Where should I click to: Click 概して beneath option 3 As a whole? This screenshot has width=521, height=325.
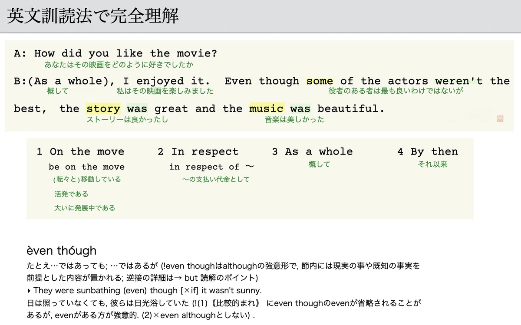319,164
